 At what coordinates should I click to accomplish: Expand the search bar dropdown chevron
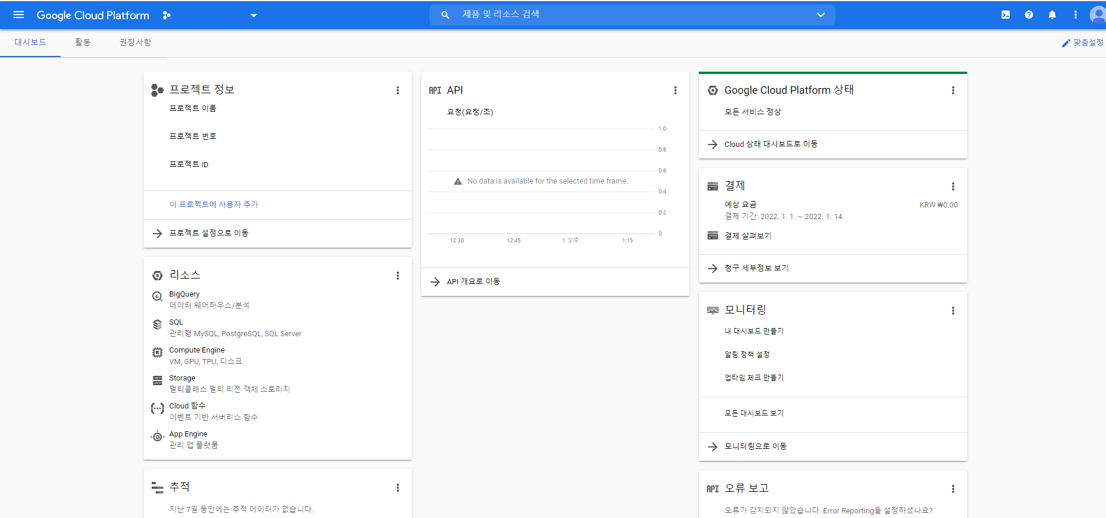point(821,15)
